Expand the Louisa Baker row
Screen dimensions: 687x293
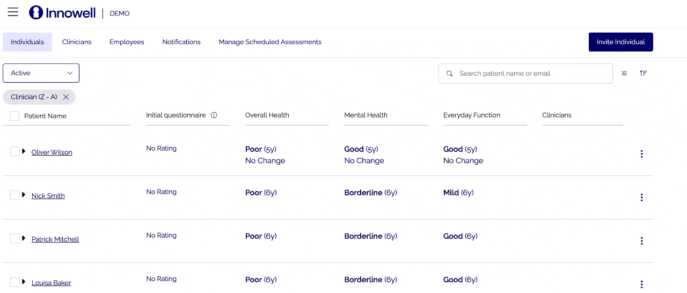click(24, 282)
